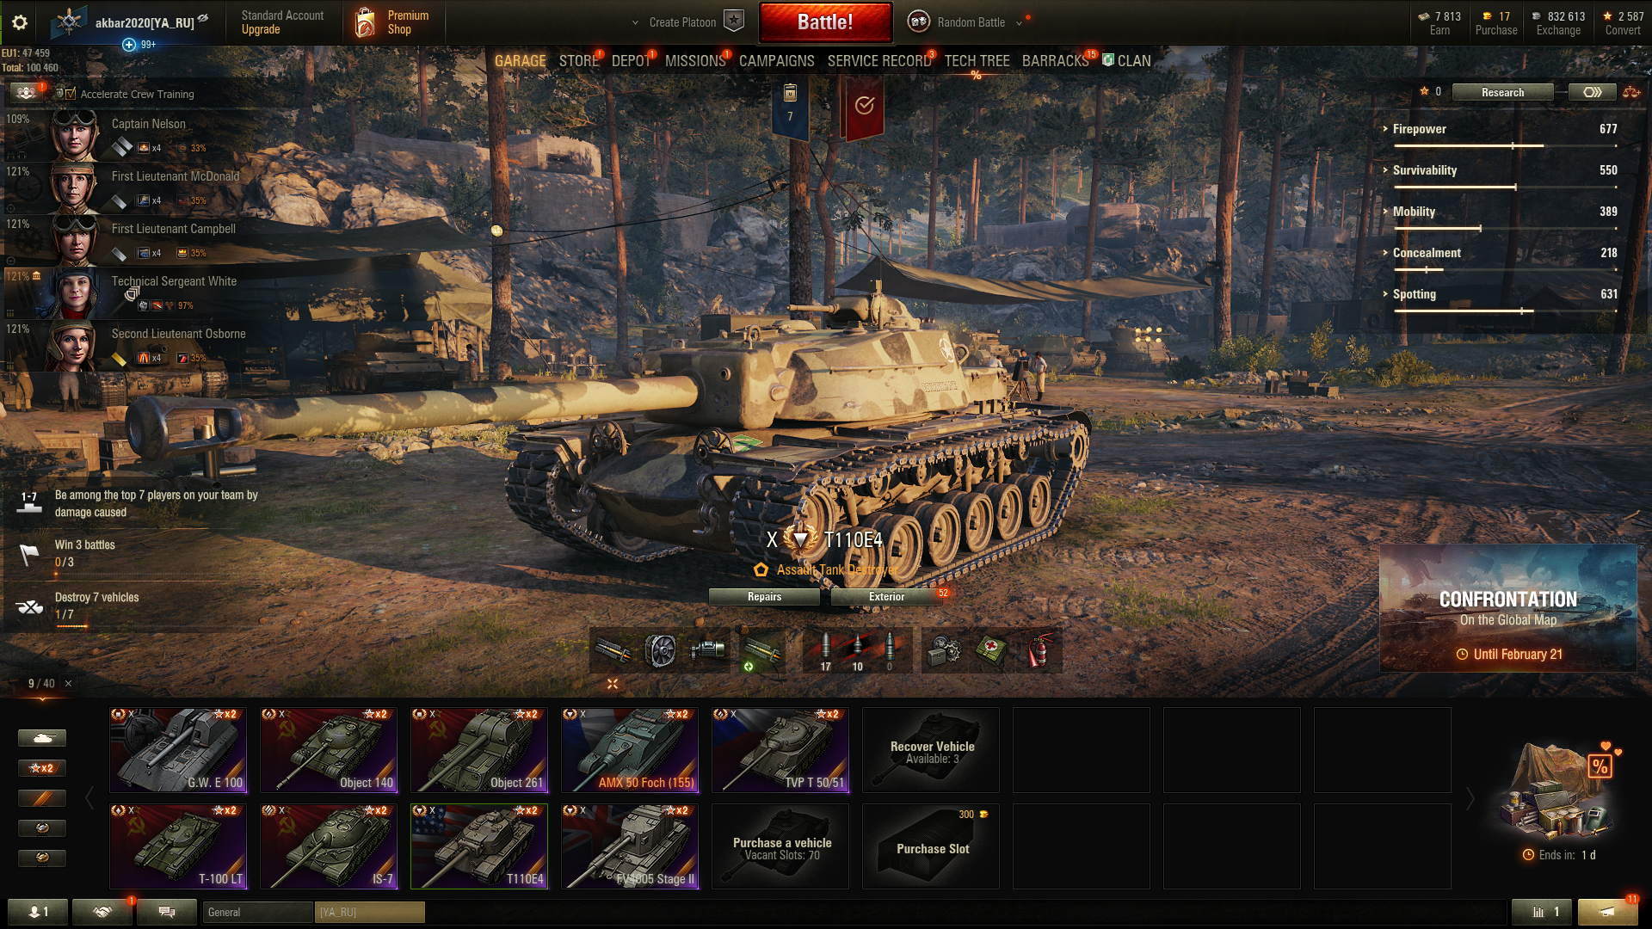The height and width of the screenshot is (929, 1652).
Task: Open the contacts handshake icon
Action: pyautogui.click(x=102, y=912)
